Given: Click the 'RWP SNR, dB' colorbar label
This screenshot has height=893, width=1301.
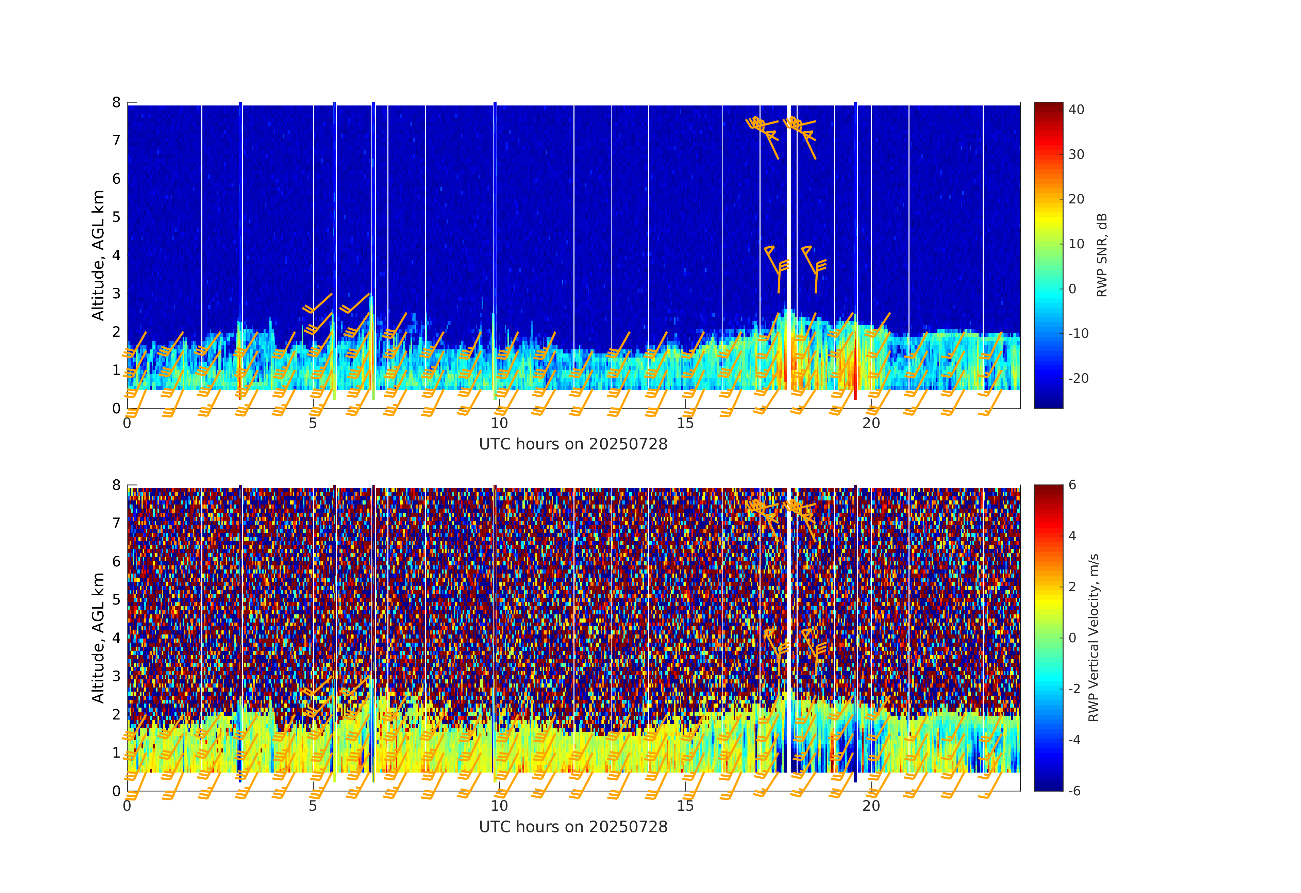Looking at the screenshot, I should click(1102, 255).
